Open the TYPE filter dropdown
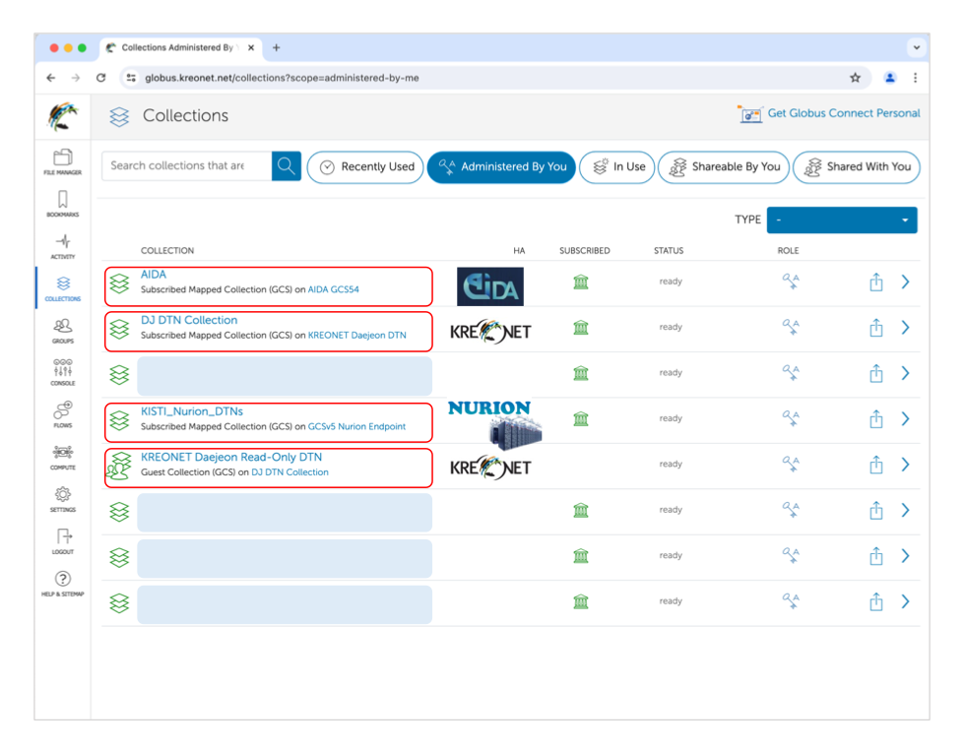965x751 pixels. click(x=842, y=220)
